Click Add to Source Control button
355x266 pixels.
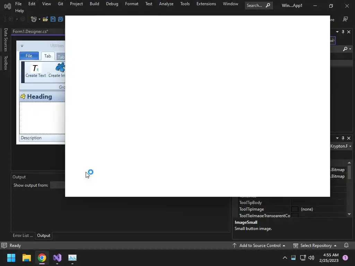pos(259,246)
